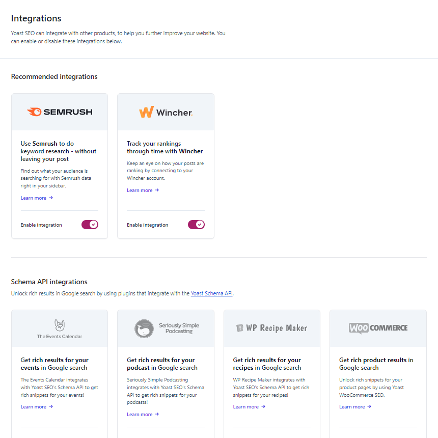Open Learn more for WP Recipe Maker

[246, 407]
